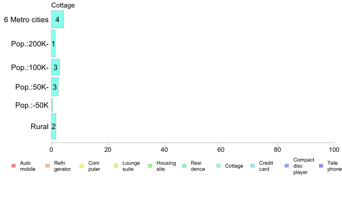Select the Residence legend color box
This screenshot has height=212, width=342.
[184, 166]
